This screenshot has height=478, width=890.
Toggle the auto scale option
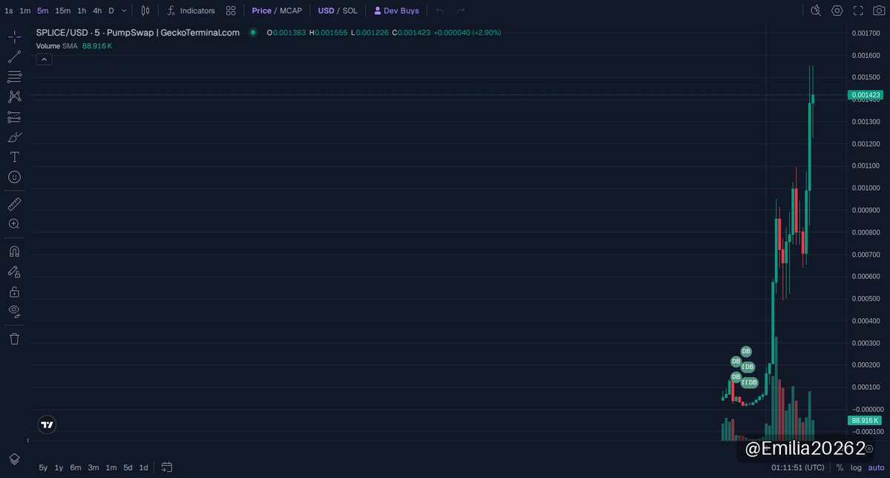[x=877, y=468]
